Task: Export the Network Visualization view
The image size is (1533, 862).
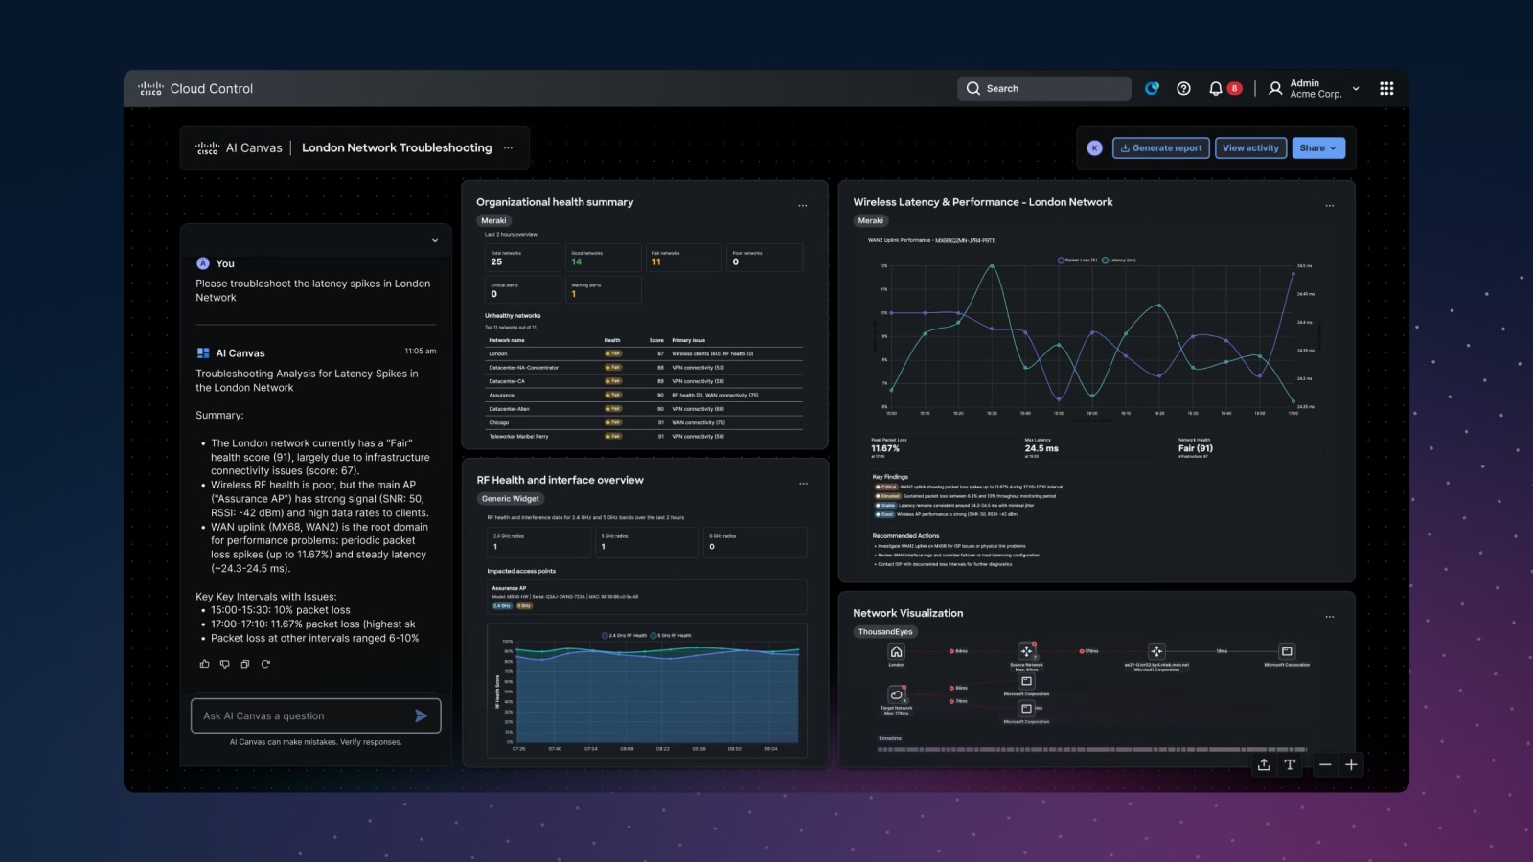Action: (1264, 765)
